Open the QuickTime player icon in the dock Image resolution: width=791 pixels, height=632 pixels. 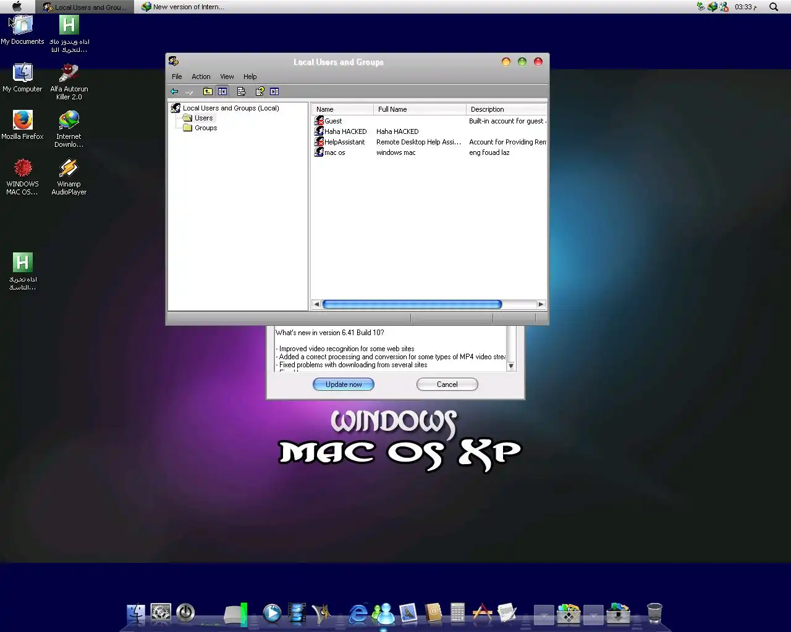tap(272, 613)
